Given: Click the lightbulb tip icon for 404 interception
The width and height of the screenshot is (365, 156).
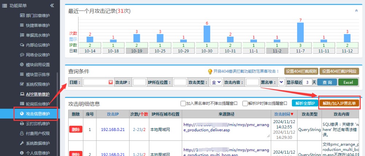Looking at the screenshot, I should coord(210,71).
